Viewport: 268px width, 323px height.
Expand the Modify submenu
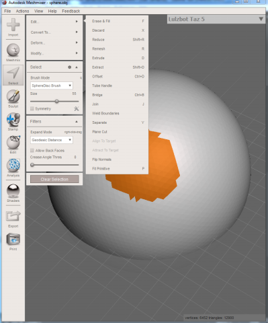click(x=54, y=53)
